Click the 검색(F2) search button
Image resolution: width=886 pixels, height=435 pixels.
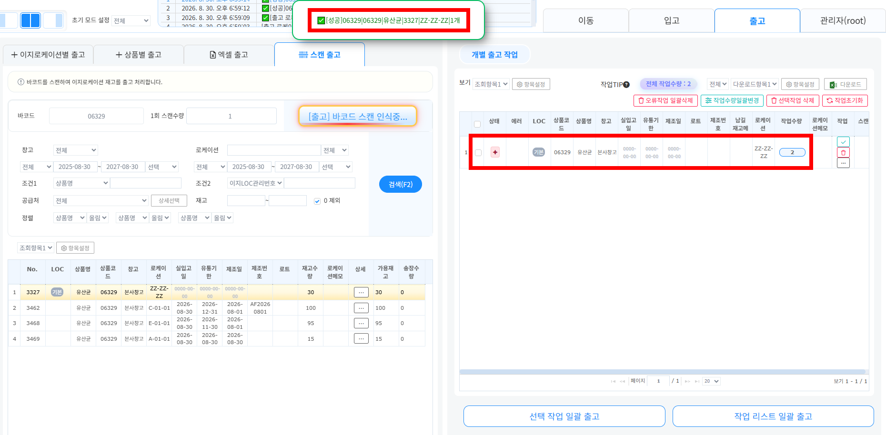click(401, 184)
